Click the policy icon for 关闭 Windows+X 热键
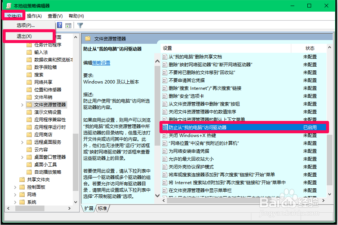This screenshot has height=225, width=338. coord(165,136)
